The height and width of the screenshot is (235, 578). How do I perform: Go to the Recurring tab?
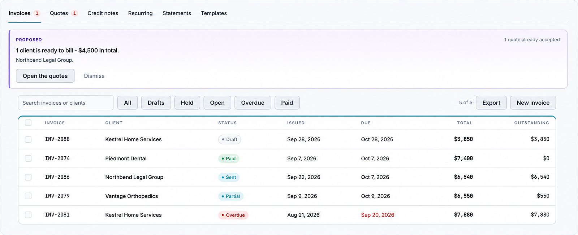[141, 13]
